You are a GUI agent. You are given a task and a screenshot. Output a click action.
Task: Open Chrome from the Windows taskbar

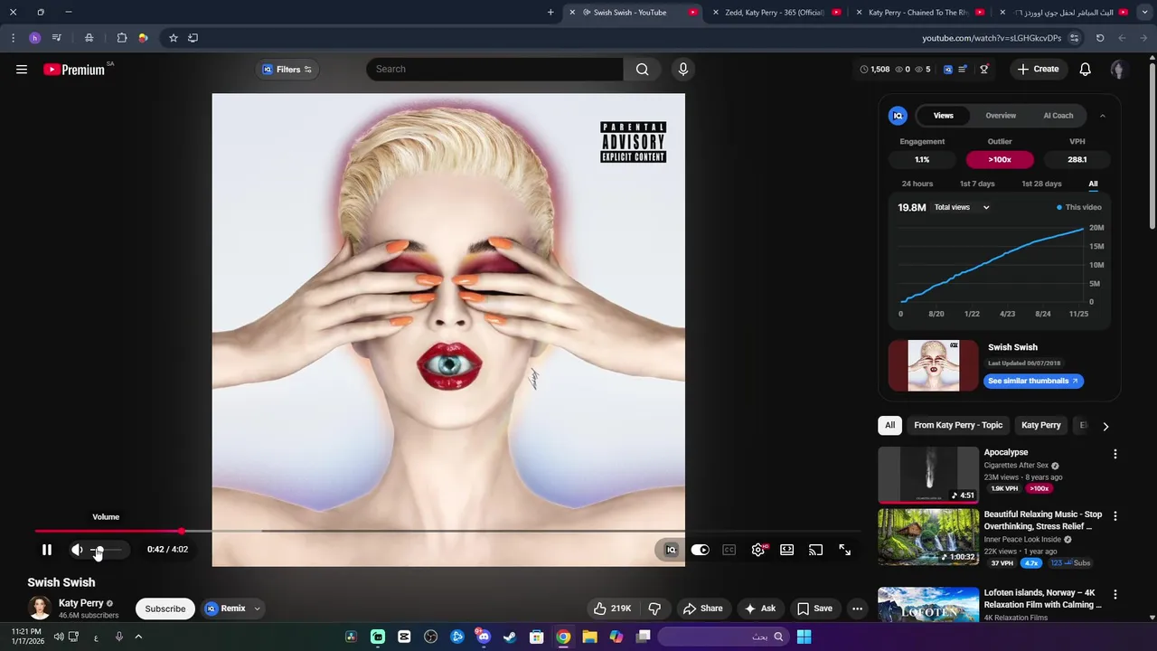(x=563, y=637)
